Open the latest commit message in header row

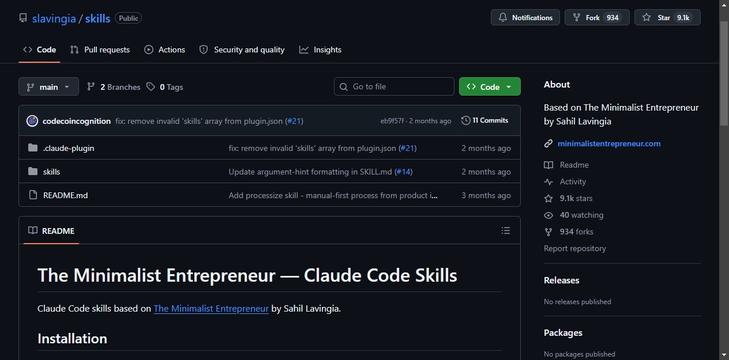(x=199, y=121)
